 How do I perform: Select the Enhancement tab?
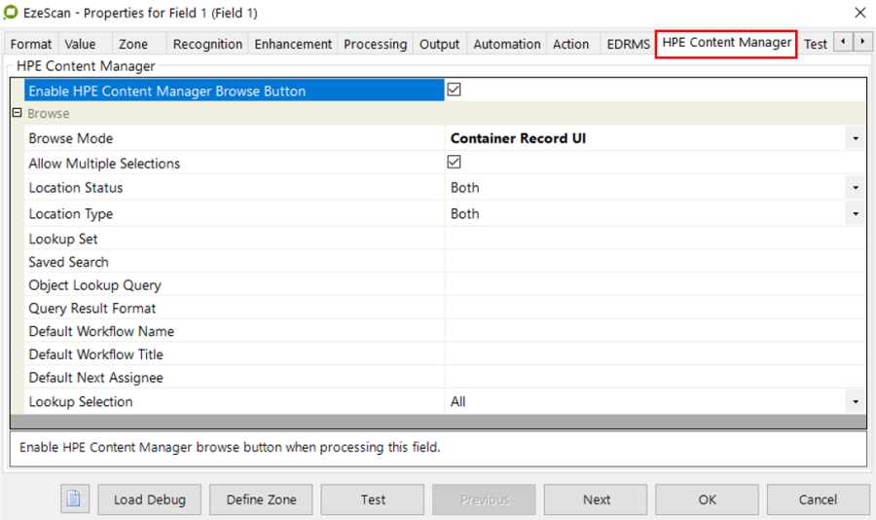click(293, 44)
